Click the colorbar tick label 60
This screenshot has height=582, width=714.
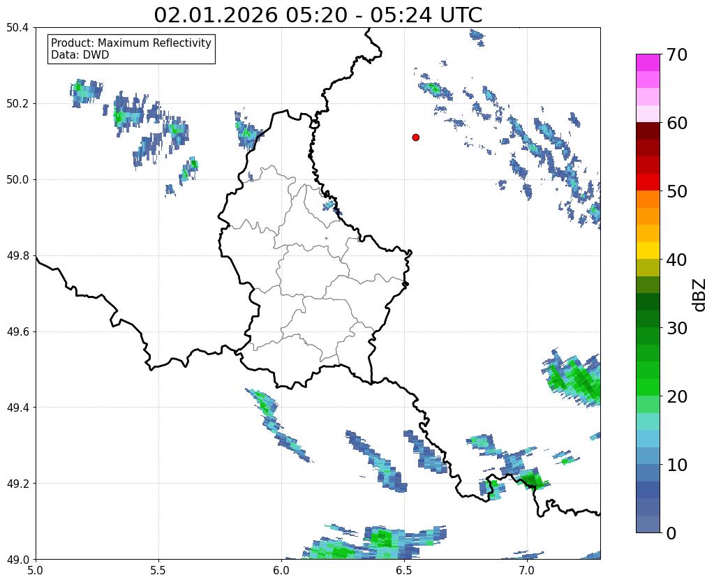676,123
